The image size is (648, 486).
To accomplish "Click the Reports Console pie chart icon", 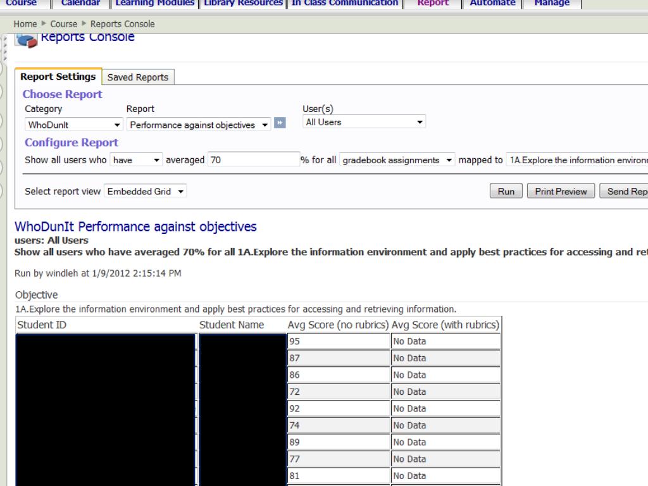I will pyautogui.click(x=27, y=40).
